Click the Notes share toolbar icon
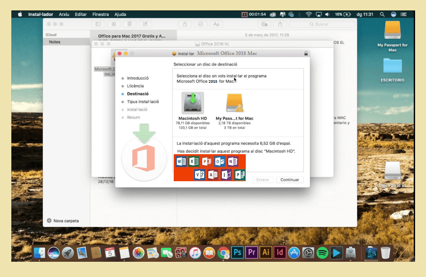 pos(280,24)
